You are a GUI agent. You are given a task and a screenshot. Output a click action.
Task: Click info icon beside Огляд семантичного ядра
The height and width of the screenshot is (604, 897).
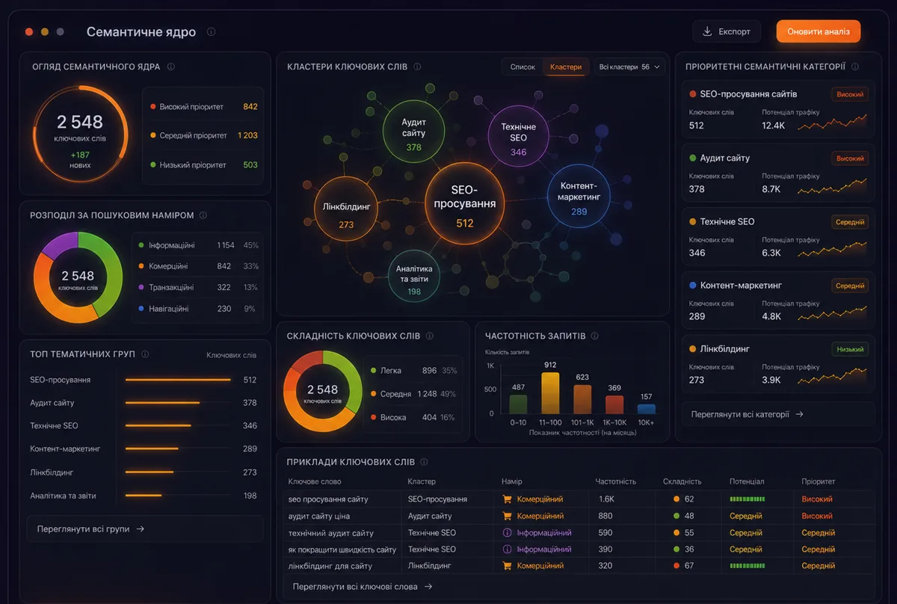click(x=171, y=67)
